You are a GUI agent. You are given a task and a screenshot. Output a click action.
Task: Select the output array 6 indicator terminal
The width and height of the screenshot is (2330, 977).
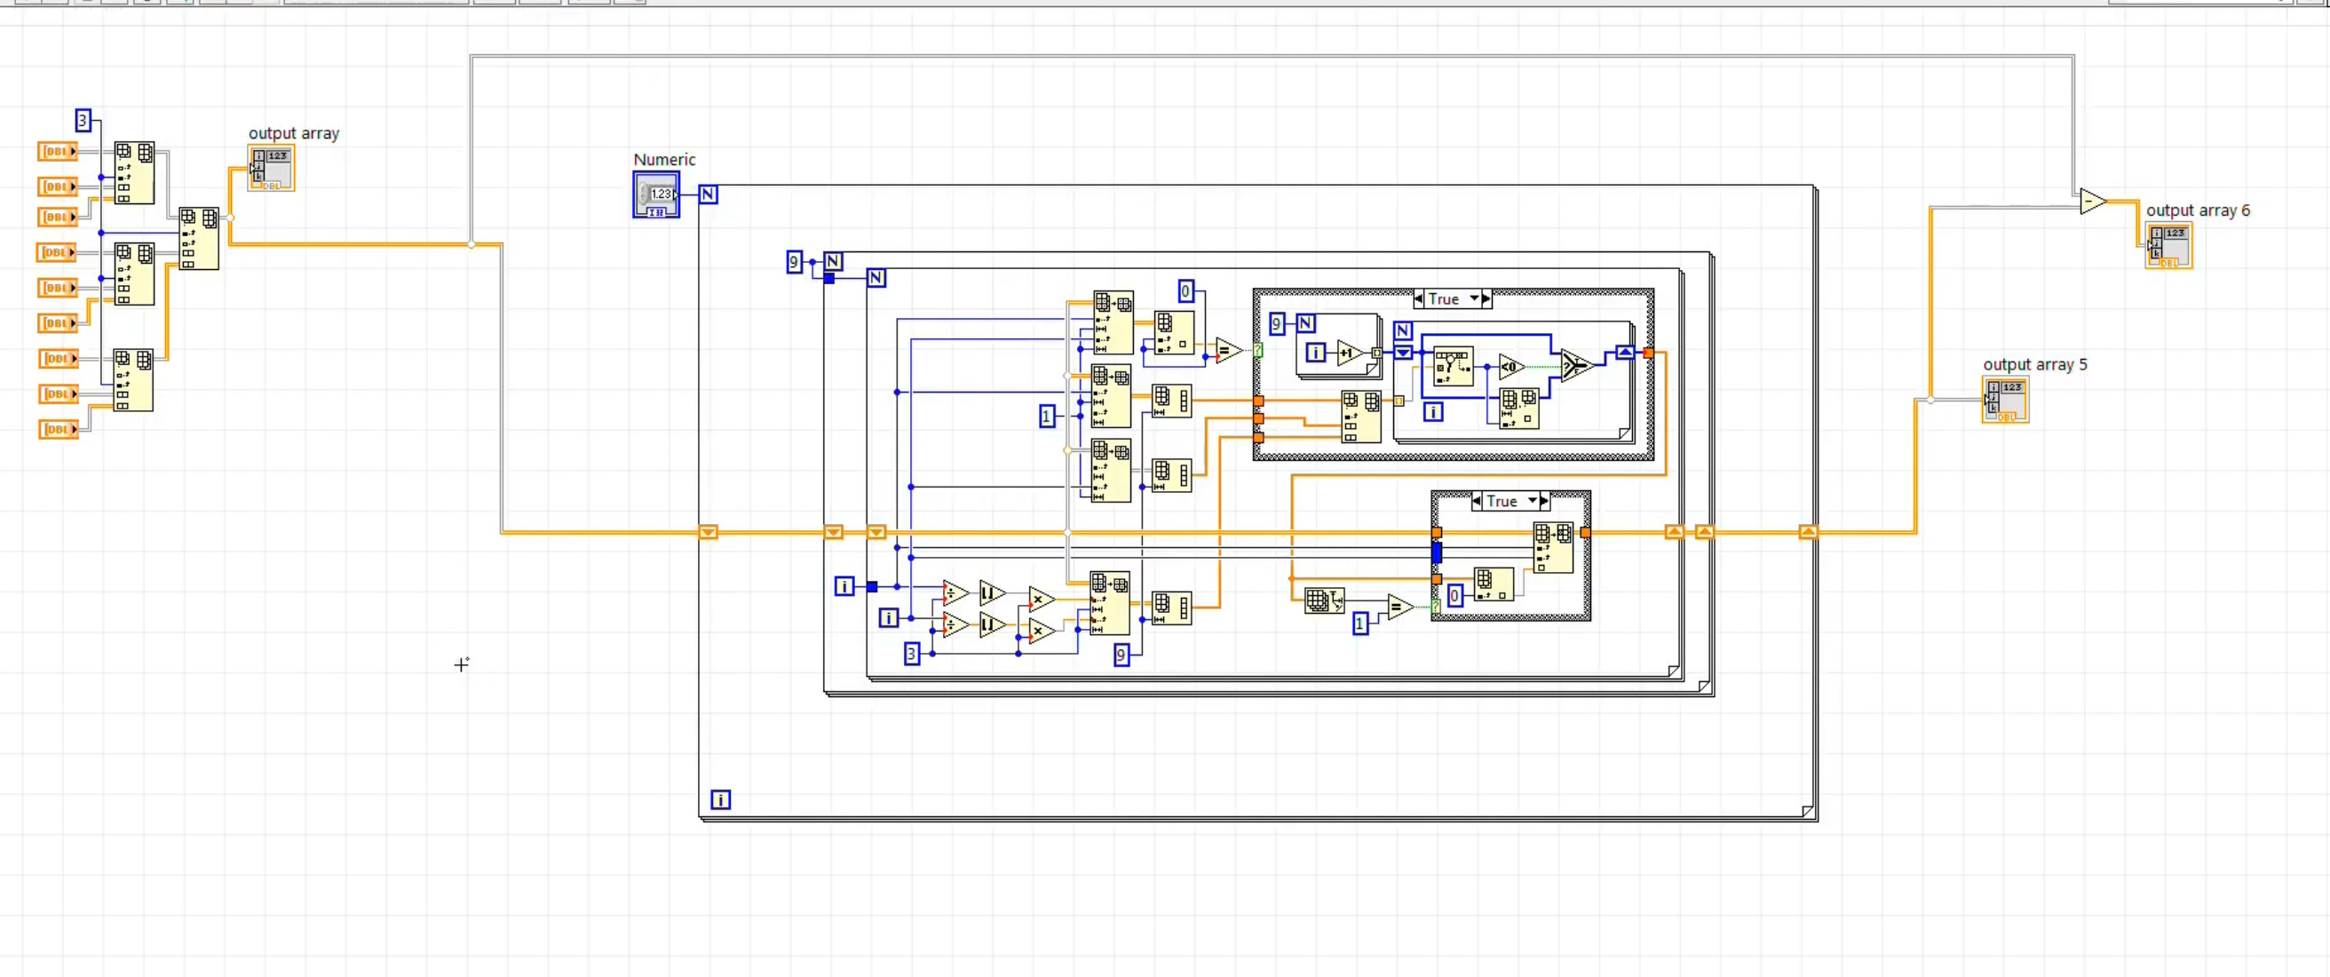[2170, 244]
